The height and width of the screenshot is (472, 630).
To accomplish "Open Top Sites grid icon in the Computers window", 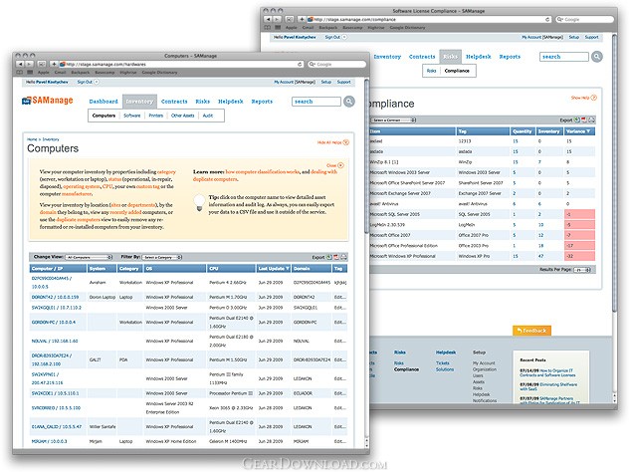I will (x=30, y=73).
